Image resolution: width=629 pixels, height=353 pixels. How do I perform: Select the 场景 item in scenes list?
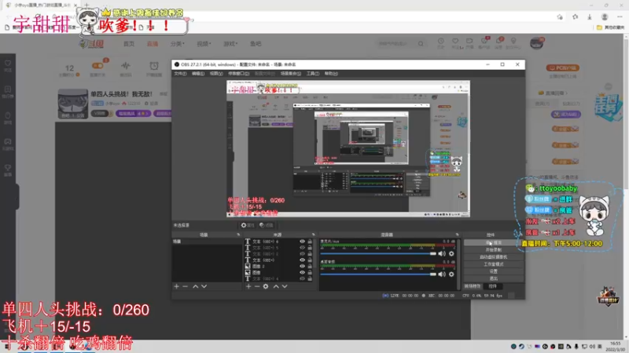(x=207, y=242)
